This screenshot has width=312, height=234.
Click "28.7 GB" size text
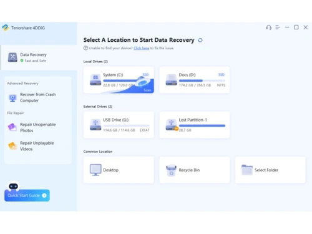[185, 130]
